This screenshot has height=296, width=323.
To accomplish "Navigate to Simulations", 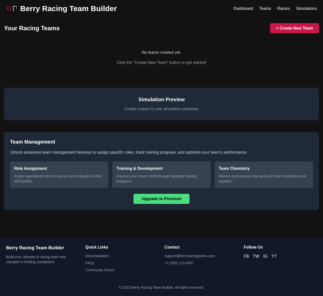I will point(306,8).
